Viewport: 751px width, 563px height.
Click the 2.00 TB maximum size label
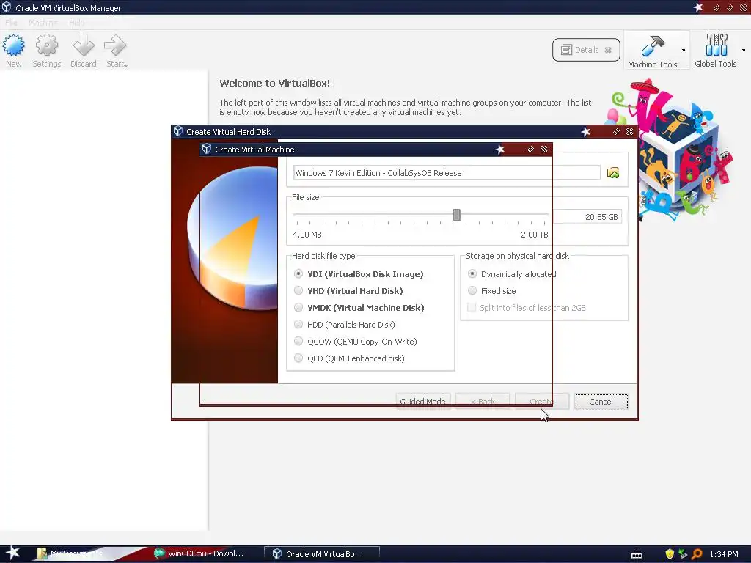pos(535,235)
